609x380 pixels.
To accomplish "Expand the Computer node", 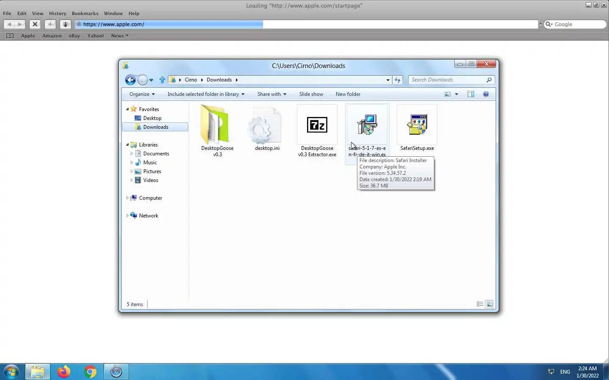I will (127, 198).
